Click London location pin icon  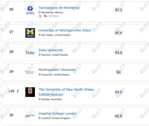(40, 118)
